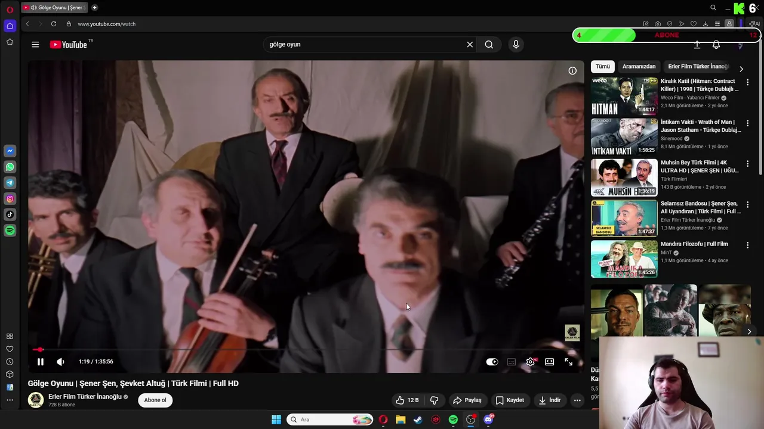Open YouTube hamburger guide menu
764x429 pixels.
pos(35,45)
